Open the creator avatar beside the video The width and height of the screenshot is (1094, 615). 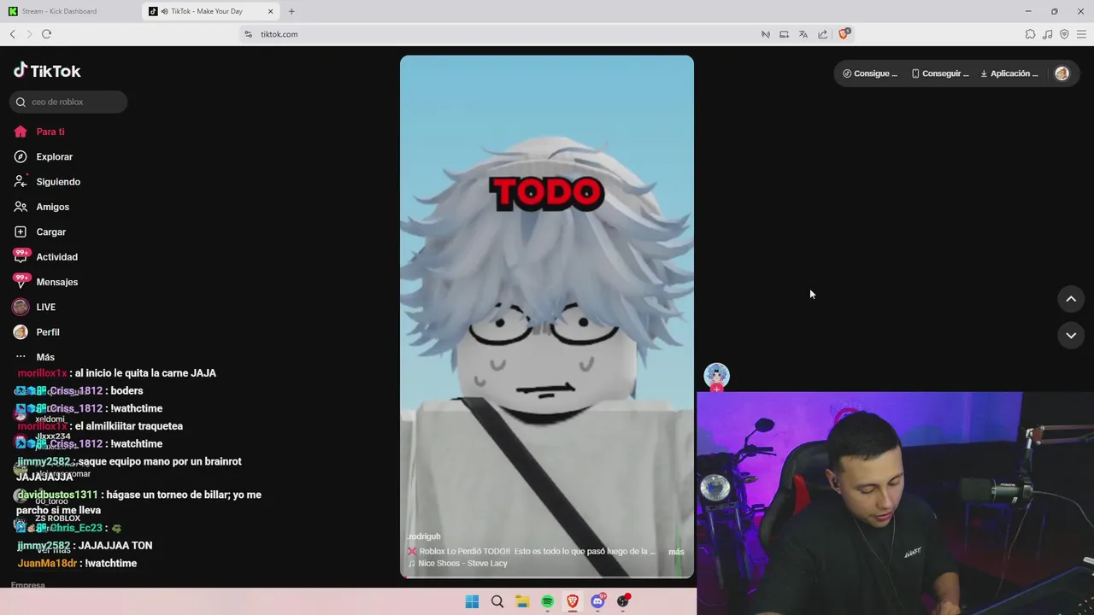tap(716, 374)
